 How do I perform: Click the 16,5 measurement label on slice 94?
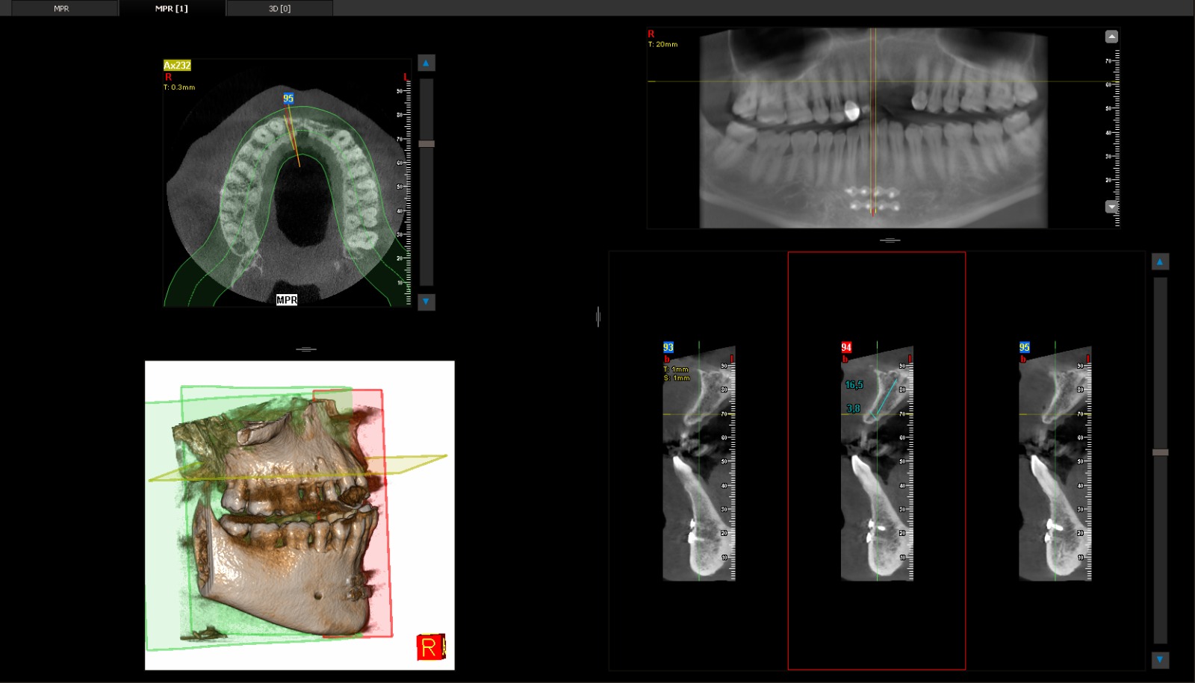point(854,385)
